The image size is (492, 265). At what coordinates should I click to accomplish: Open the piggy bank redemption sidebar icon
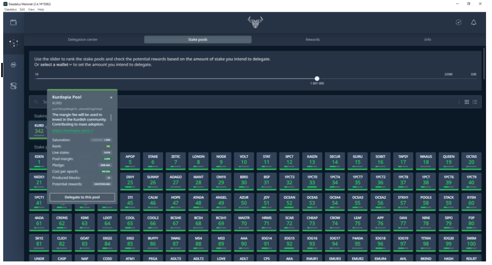click(x=13, y=64)
